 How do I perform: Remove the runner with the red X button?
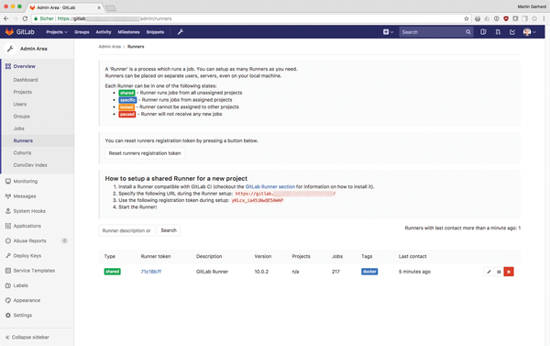[x=509, y=272]
